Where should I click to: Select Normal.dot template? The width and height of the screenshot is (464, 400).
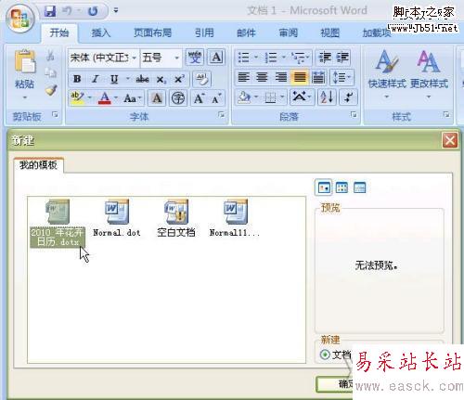click(117, 218)
